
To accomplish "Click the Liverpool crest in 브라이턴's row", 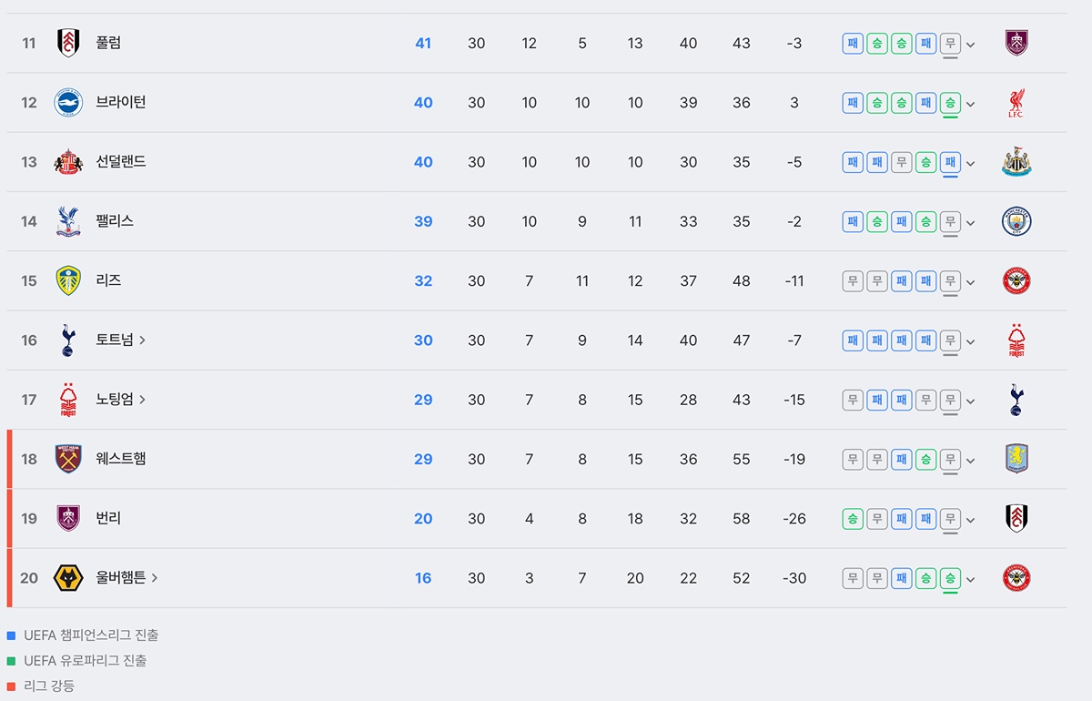I will pos(1016,103).
